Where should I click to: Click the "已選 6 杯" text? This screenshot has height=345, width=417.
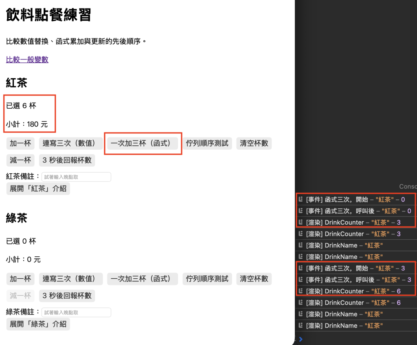click(x=21, y=106)
